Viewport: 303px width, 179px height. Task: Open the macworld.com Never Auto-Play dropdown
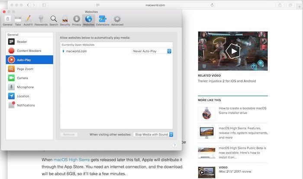coord(151,51)
